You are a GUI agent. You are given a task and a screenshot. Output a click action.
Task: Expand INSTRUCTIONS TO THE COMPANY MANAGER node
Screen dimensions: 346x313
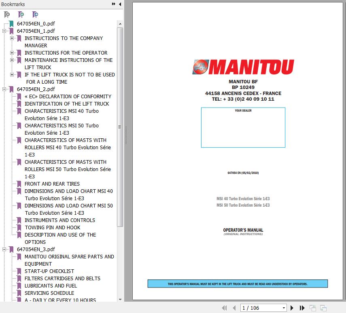[12, 38]
